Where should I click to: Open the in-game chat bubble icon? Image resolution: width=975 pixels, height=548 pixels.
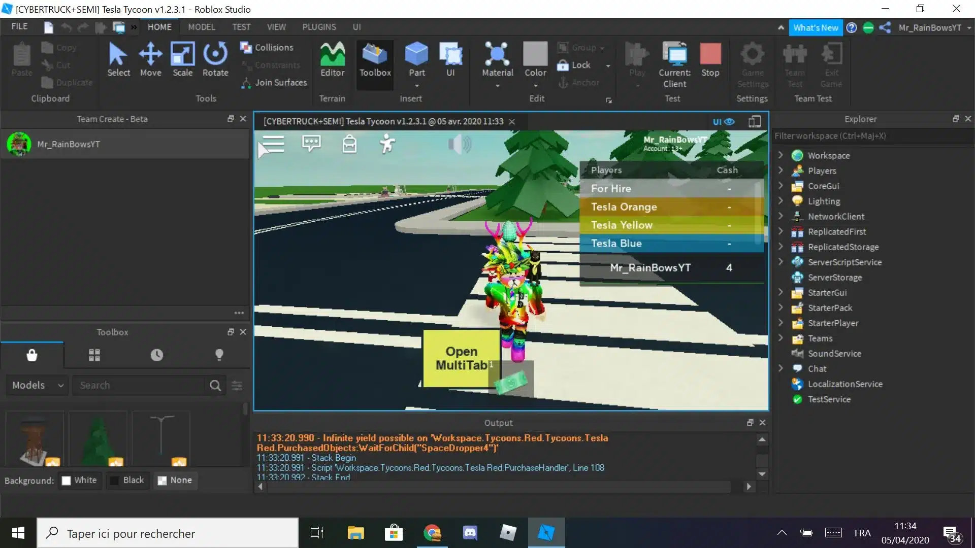click(x=311, y=144)
